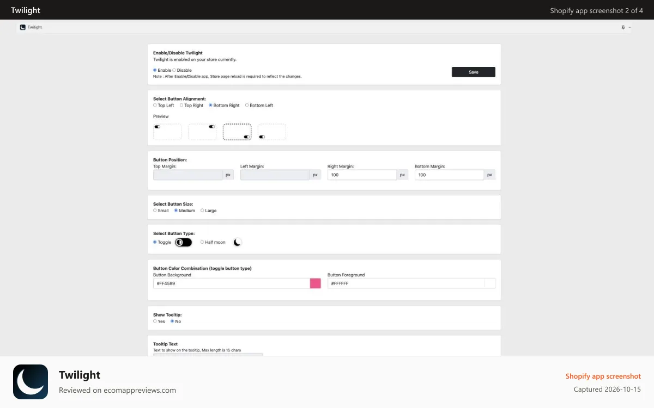The height and width of the screenshot is (408, 654).
Task: Click the Button Background hex field
Action: pyautogui.click(x=232, y=283)
